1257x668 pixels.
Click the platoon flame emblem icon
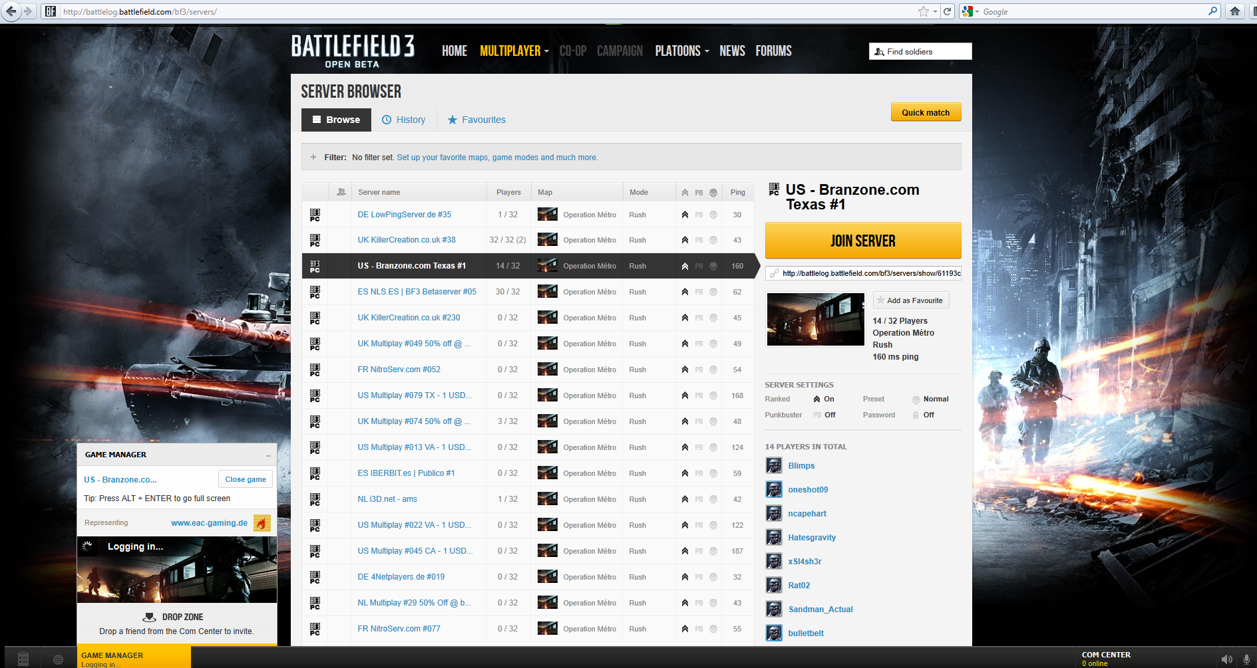click(x=262, y=523)
